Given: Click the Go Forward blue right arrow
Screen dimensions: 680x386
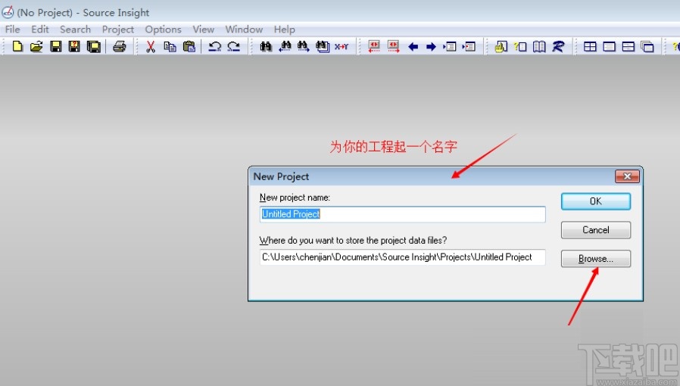Looking at the screenshot, I should [431, 47].
